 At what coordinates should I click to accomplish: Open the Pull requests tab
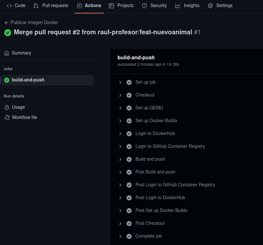51,6
